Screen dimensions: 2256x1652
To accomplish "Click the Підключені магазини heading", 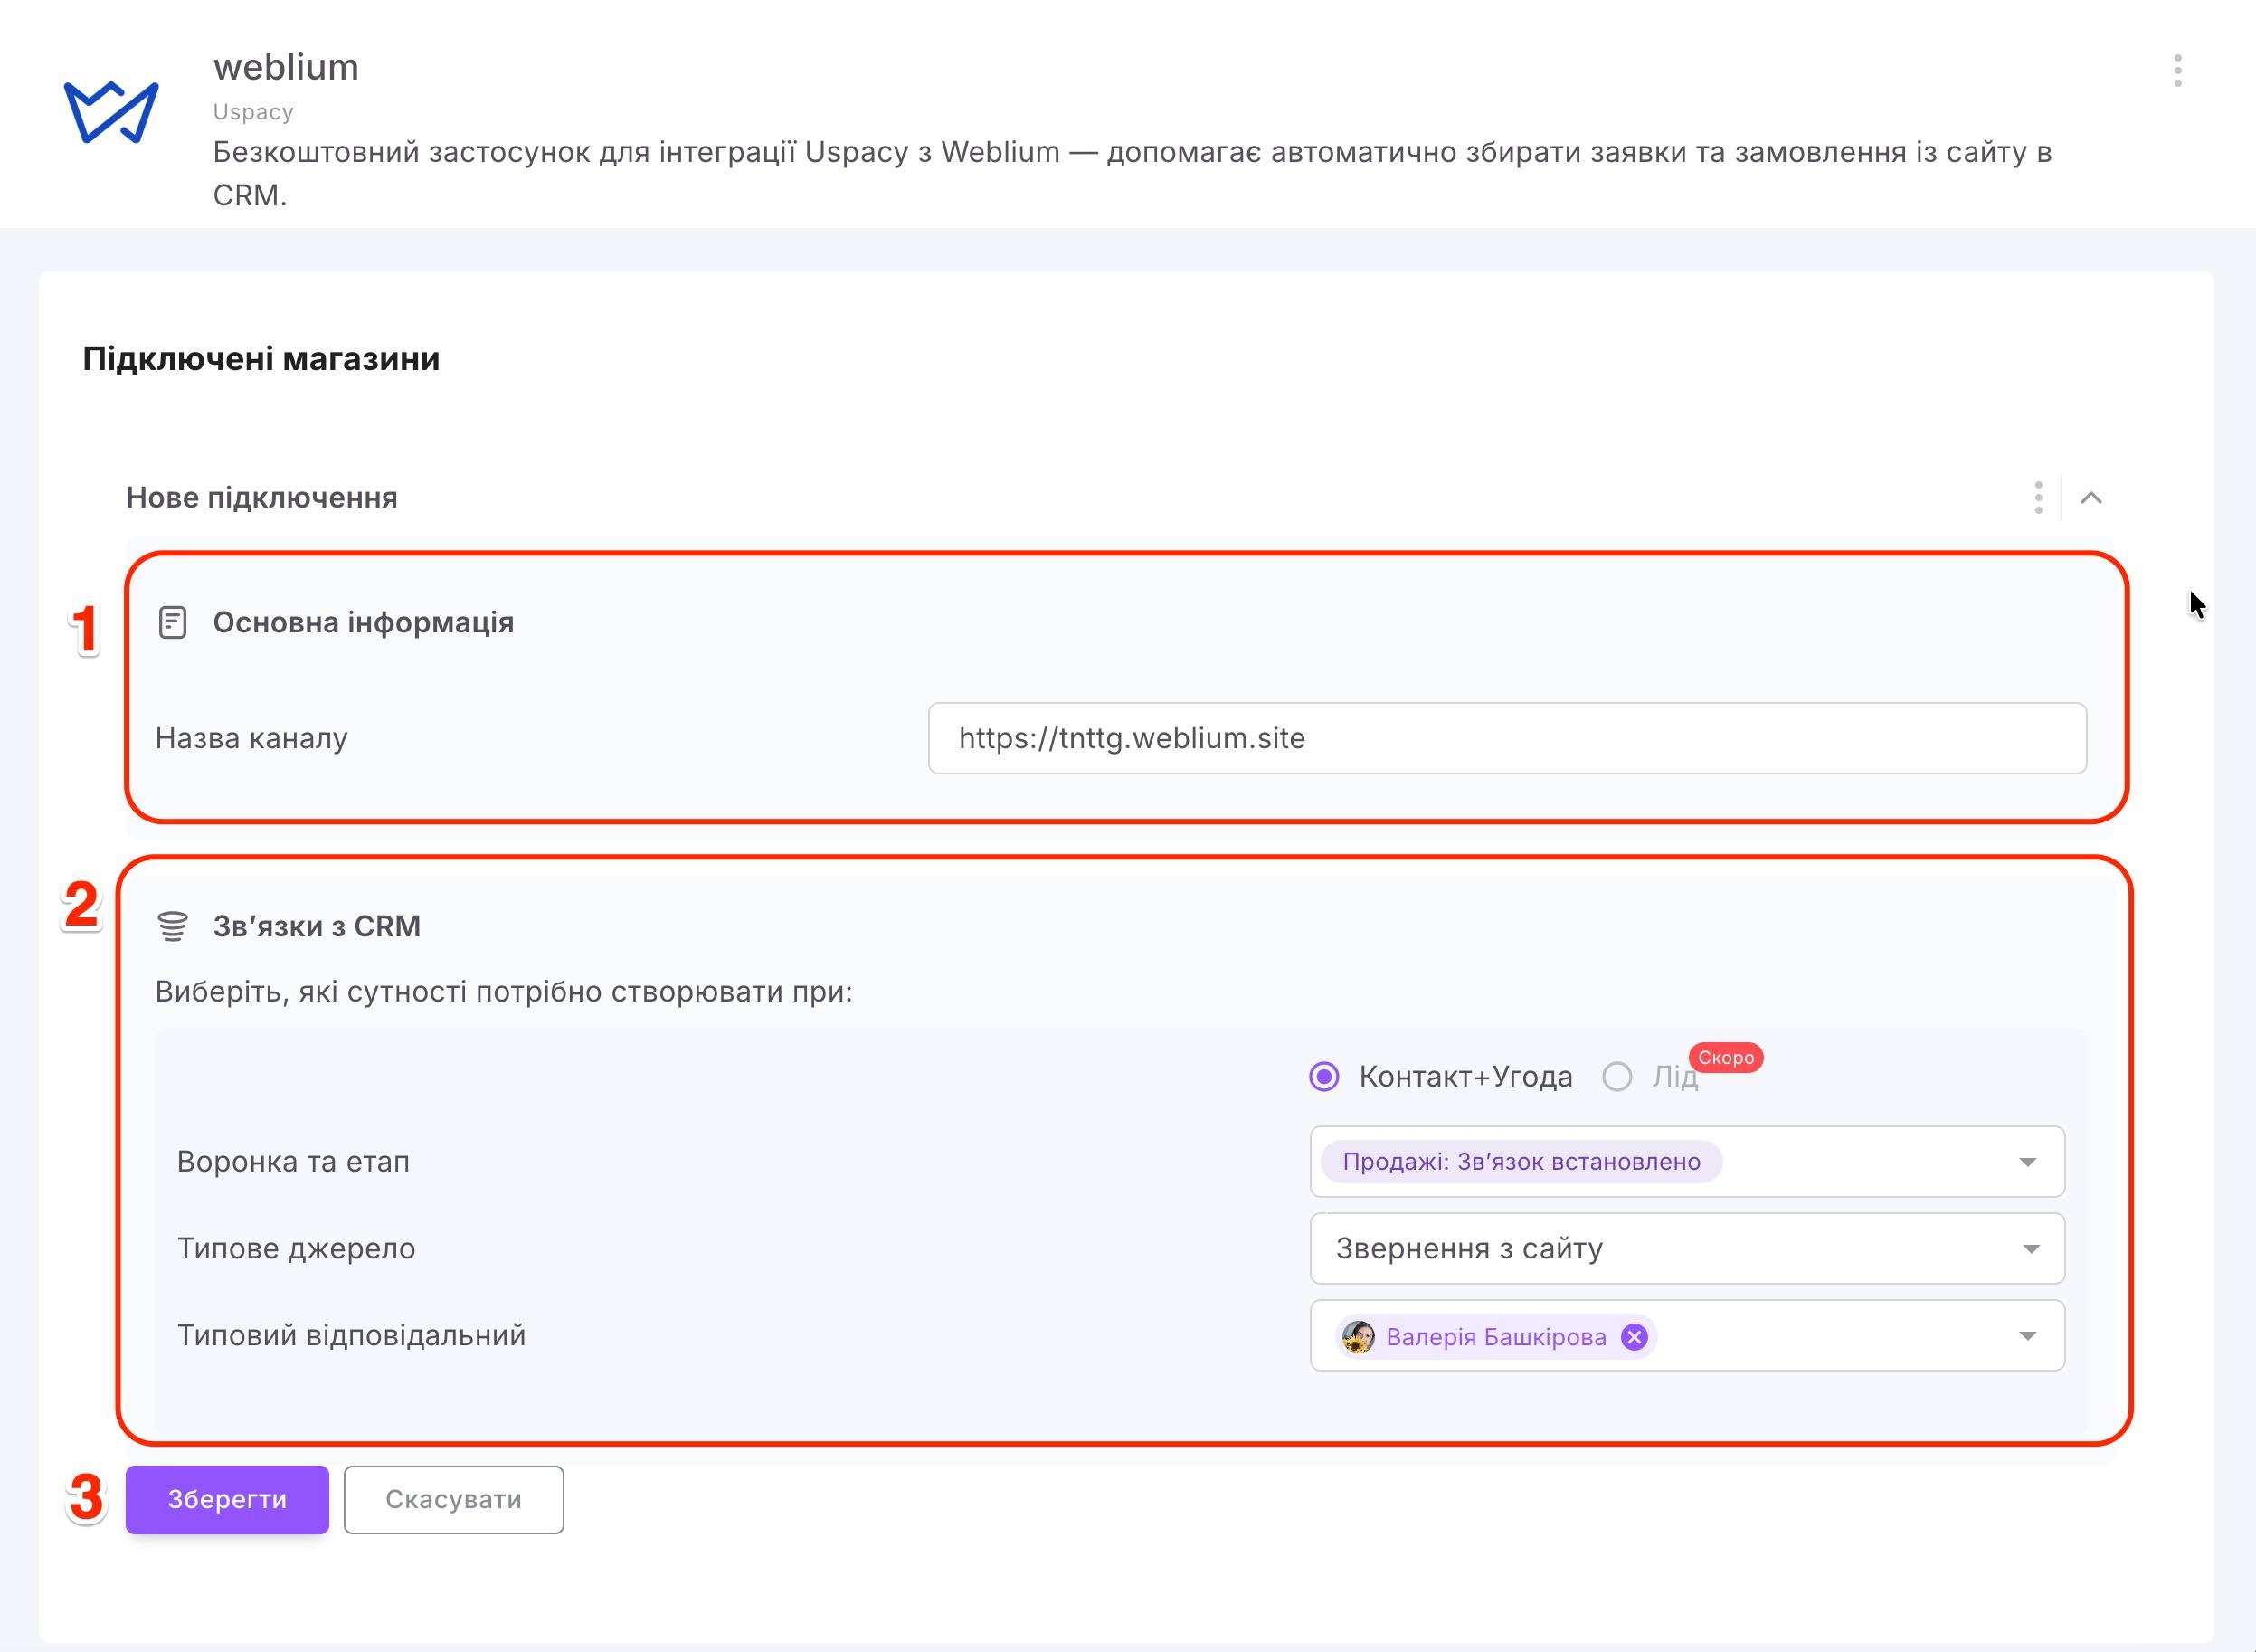I will pyautogui.click(x=261, y=358).
